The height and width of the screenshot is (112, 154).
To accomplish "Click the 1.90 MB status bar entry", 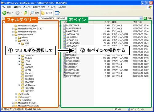I will (x=117, y=109).
